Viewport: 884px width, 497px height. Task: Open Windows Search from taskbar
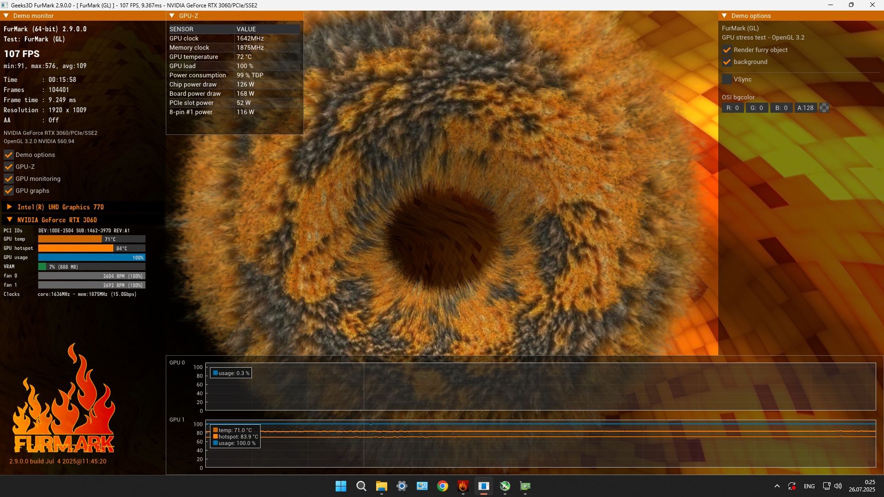point(361,486)
